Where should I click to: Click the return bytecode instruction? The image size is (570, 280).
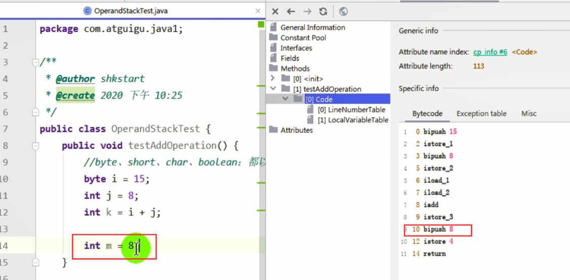tap(434, 254)
